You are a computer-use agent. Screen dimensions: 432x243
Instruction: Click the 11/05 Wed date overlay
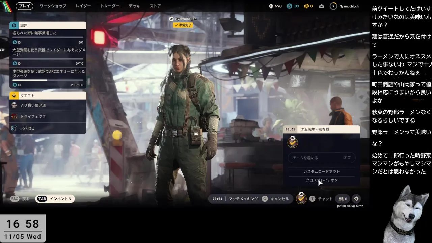click(x=23, y=237)
